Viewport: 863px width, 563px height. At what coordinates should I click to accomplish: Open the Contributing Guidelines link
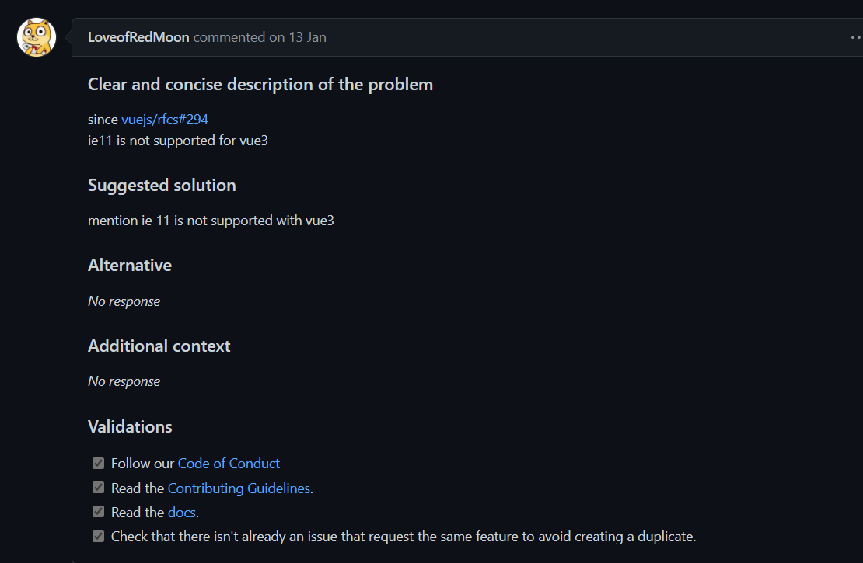pos(239,487)
